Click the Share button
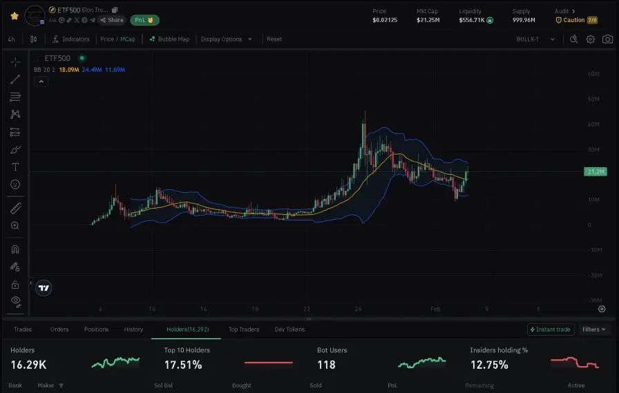This screenshot has width=619, height=393. click(x=112, y=20)
